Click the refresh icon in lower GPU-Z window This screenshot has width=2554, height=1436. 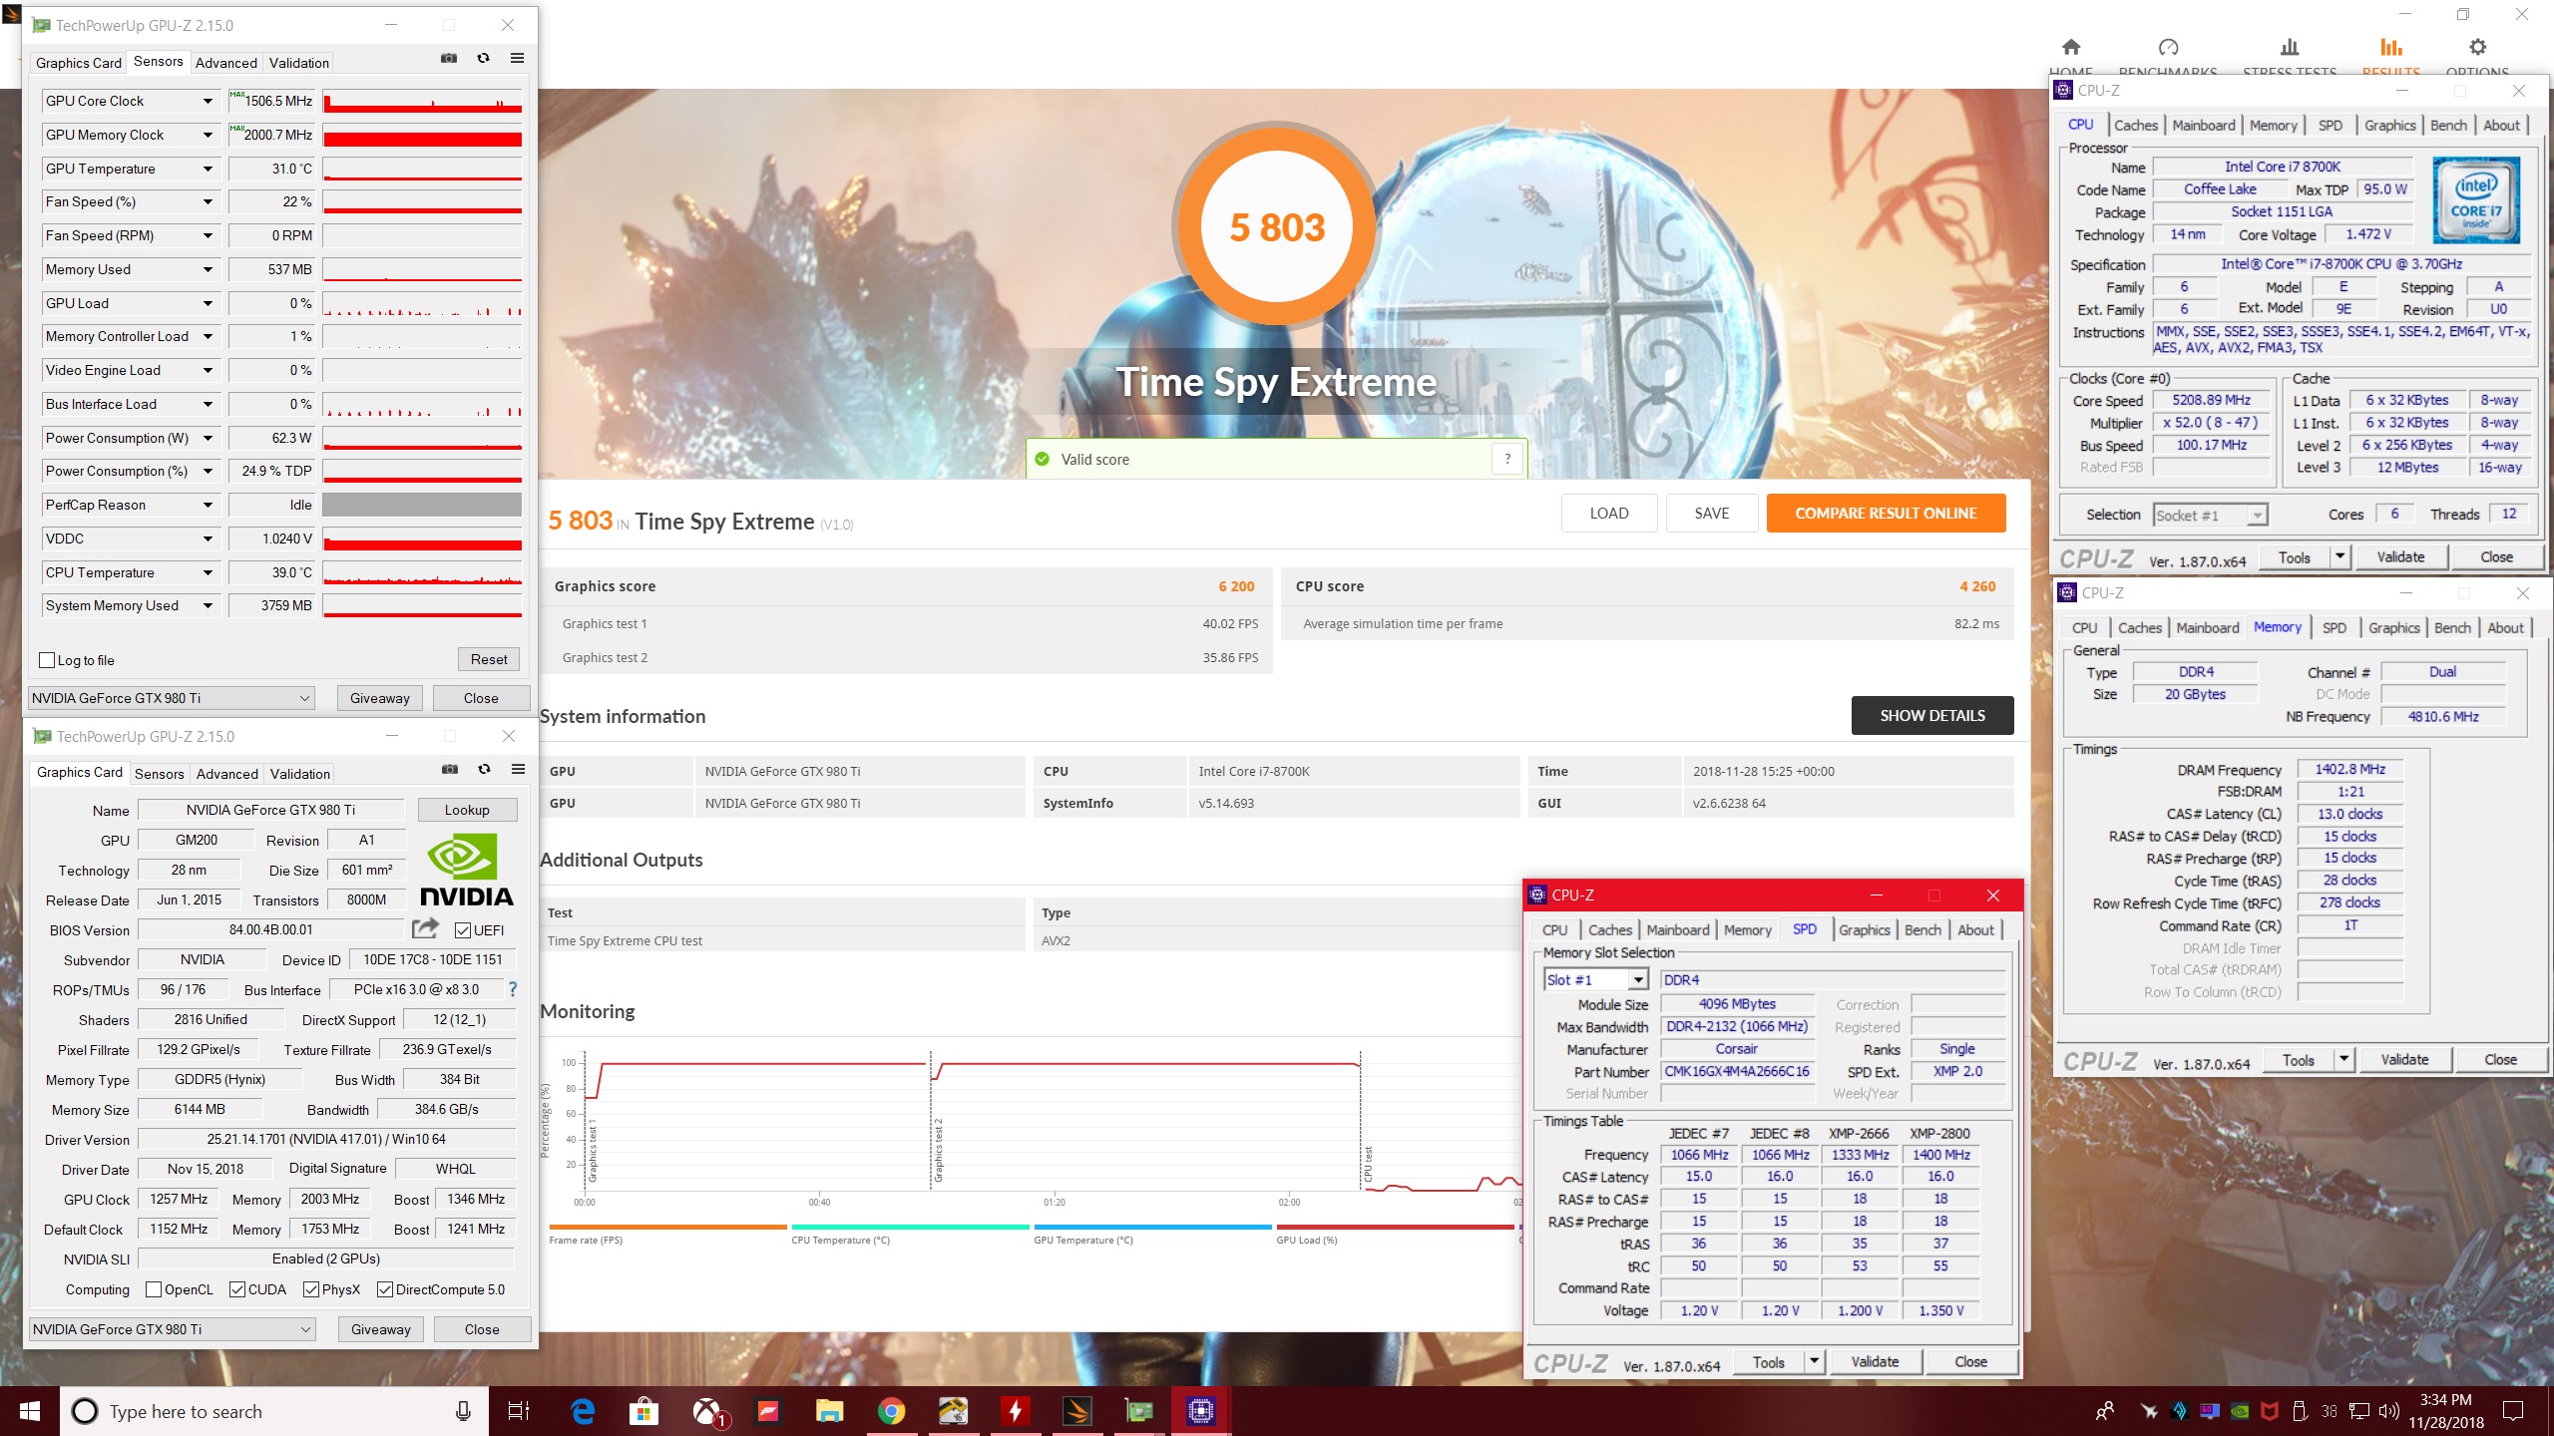coord(484,769)
